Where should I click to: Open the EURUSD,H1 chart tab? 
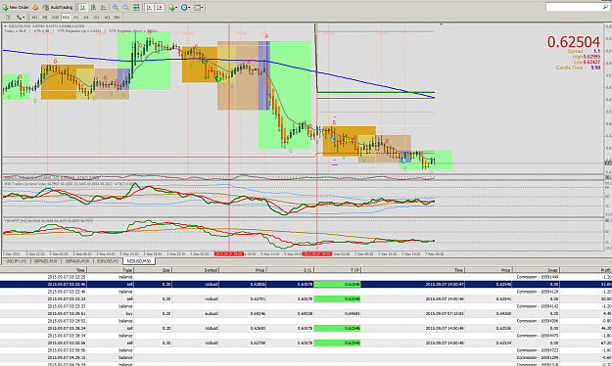(108, 261)
